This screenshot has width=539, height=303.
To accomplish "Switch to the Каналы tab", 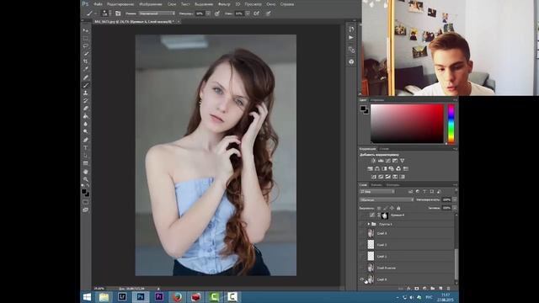I will (376, 185).
